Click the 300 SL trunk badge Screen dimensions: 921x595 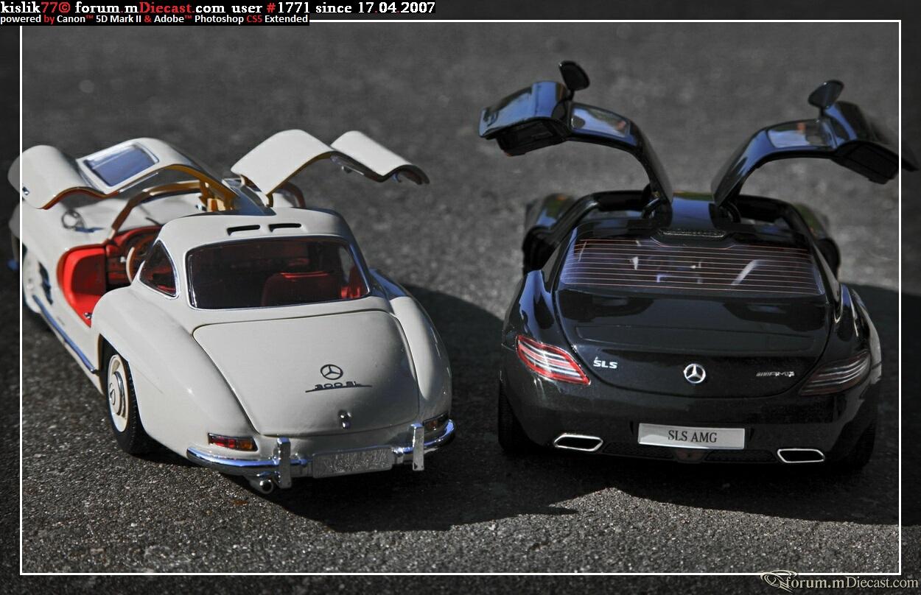tap(337, 387)
